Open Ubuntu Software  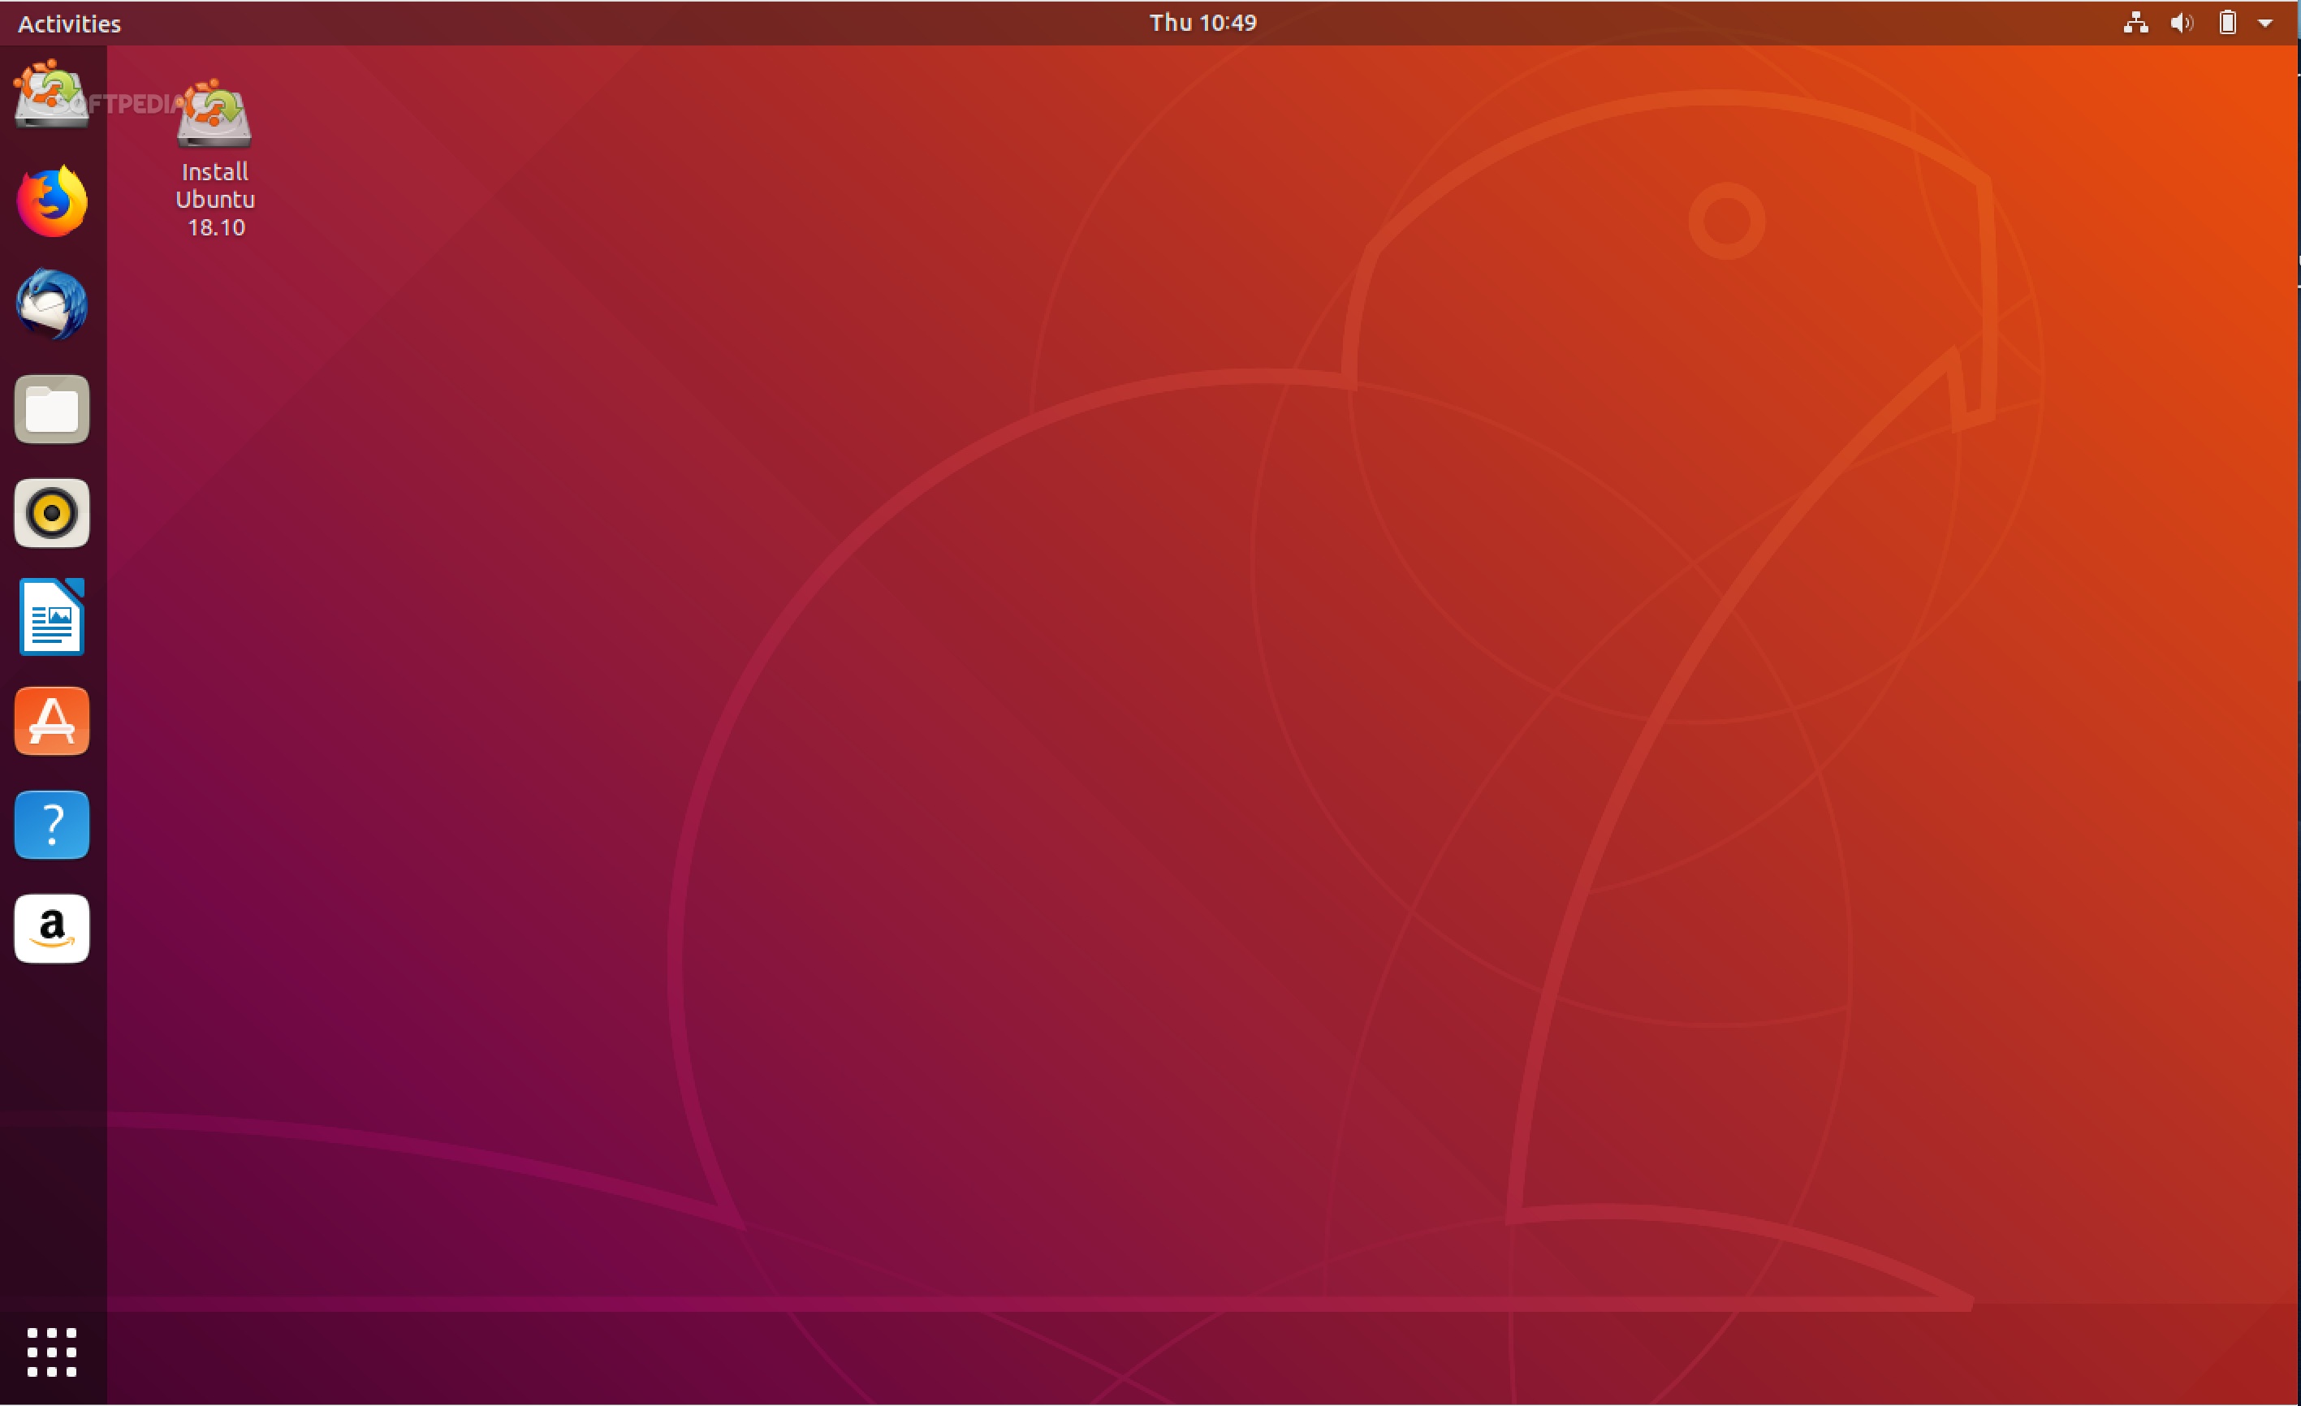coord(51,720)
